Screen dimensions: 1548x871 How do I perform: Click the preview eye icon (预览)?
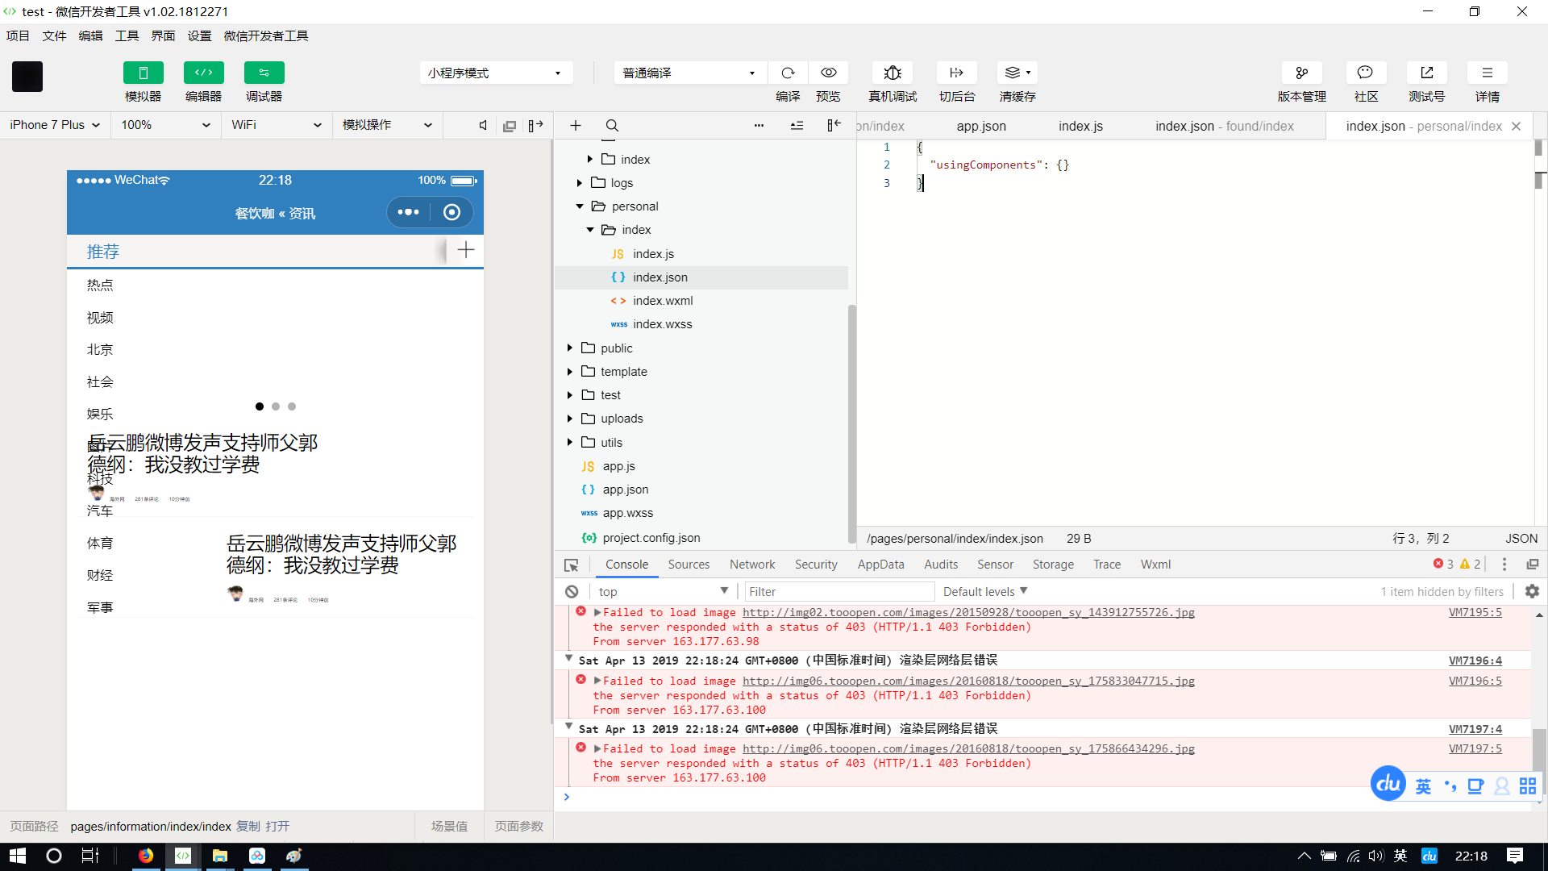tap(828, 73)
